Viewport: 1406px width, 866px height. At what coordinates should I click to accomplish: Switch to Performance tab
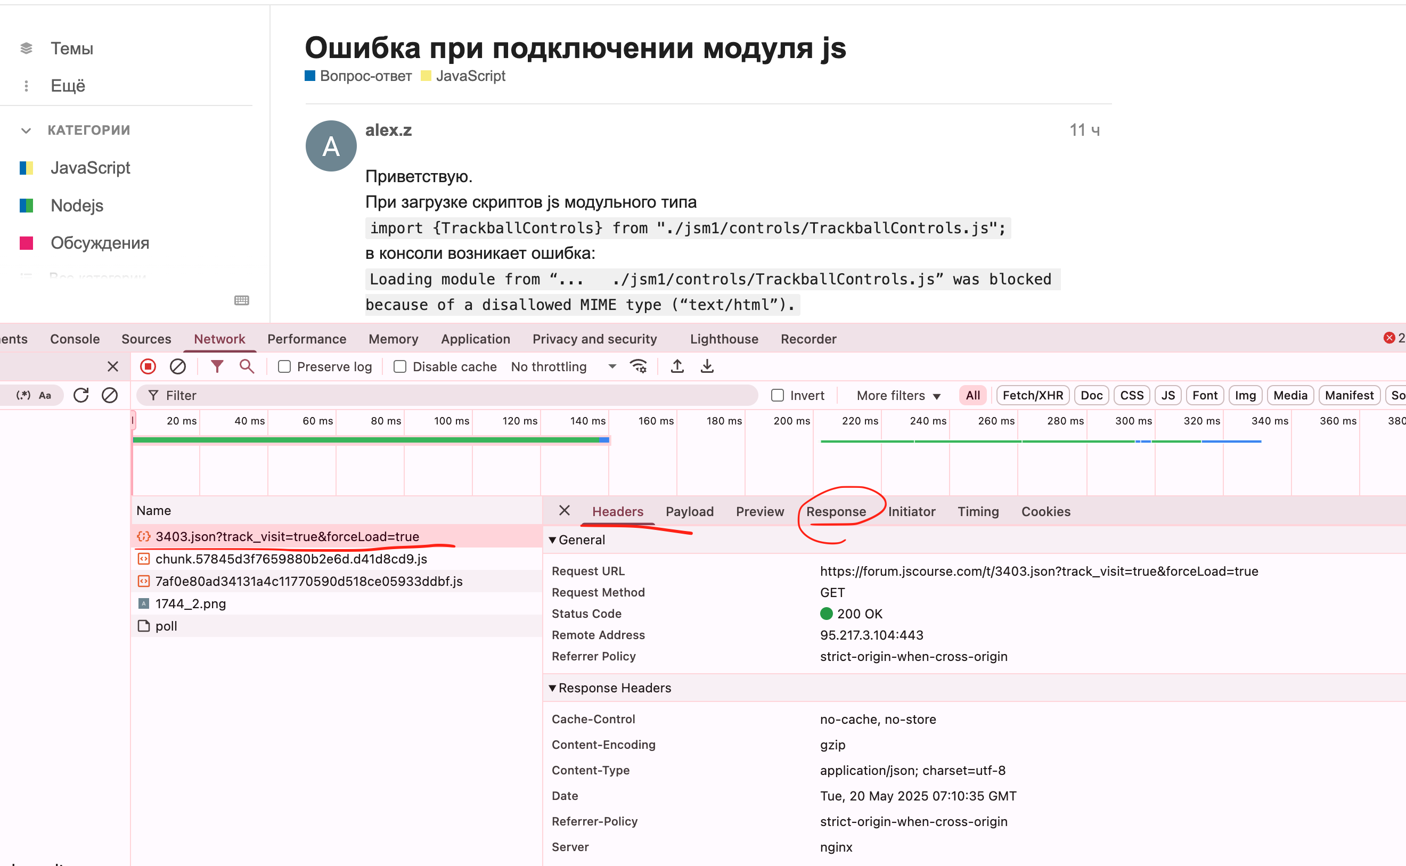pos(306,339)
